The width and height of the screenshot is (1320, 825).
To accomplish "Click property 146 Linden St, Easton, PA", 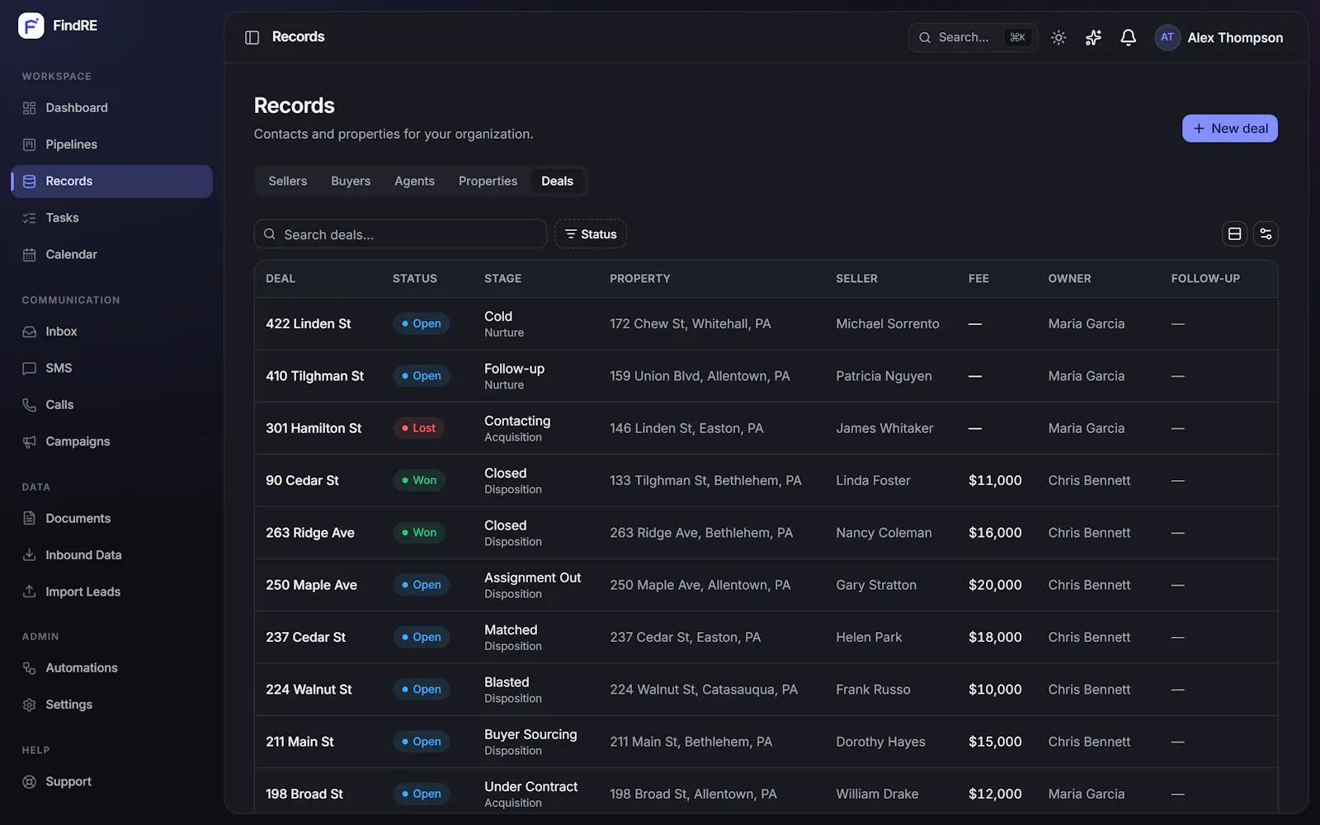I will point(686,428).
